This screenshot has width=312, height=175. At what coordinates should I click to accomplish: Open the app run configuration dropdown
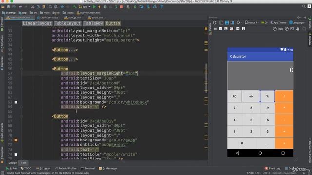click(x=84, y=7)
